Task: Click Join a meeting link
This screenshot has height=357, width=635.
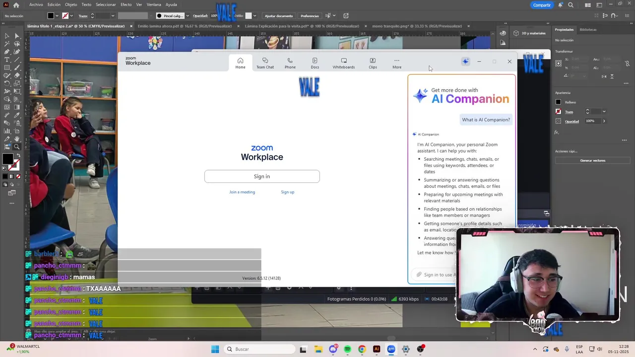Action: pos(242,192)
